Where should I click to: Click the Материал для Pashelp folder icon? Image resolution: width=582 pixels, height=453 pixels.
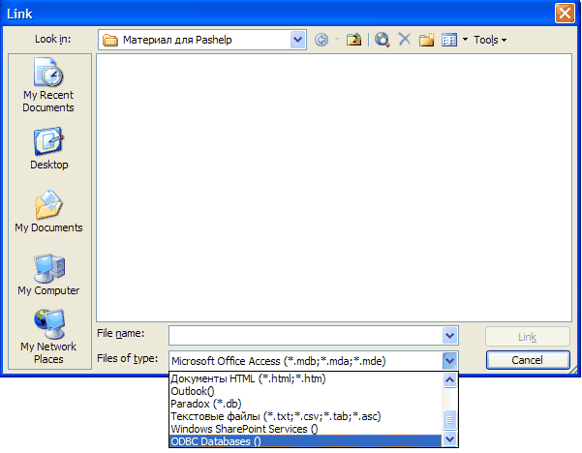109,40
